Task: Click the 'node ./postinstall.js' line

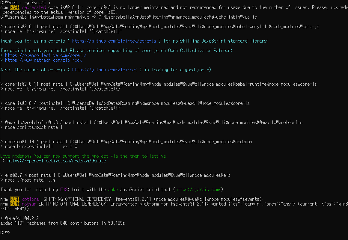Action: 28,180
